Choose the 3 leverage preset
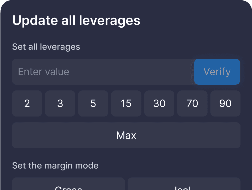 [x=60, y=103]
